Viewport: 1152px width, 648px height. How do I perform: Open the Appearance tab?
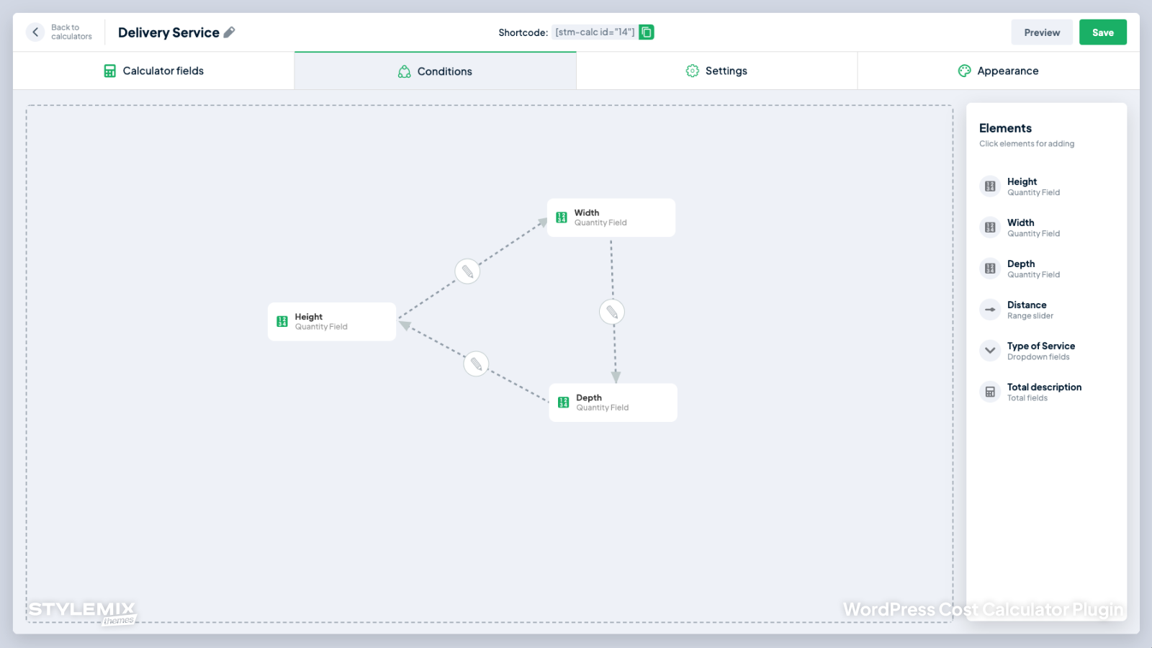999,71
